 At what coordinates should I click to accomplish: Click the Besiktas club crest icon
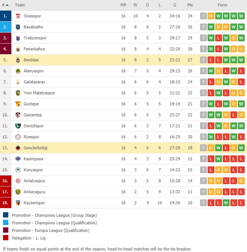tap(18, 60)
